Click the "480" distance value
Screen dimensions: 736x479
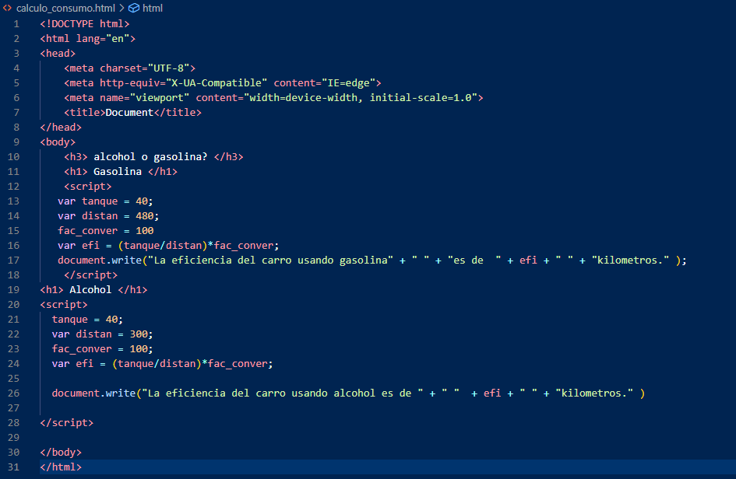coord(145,215)
